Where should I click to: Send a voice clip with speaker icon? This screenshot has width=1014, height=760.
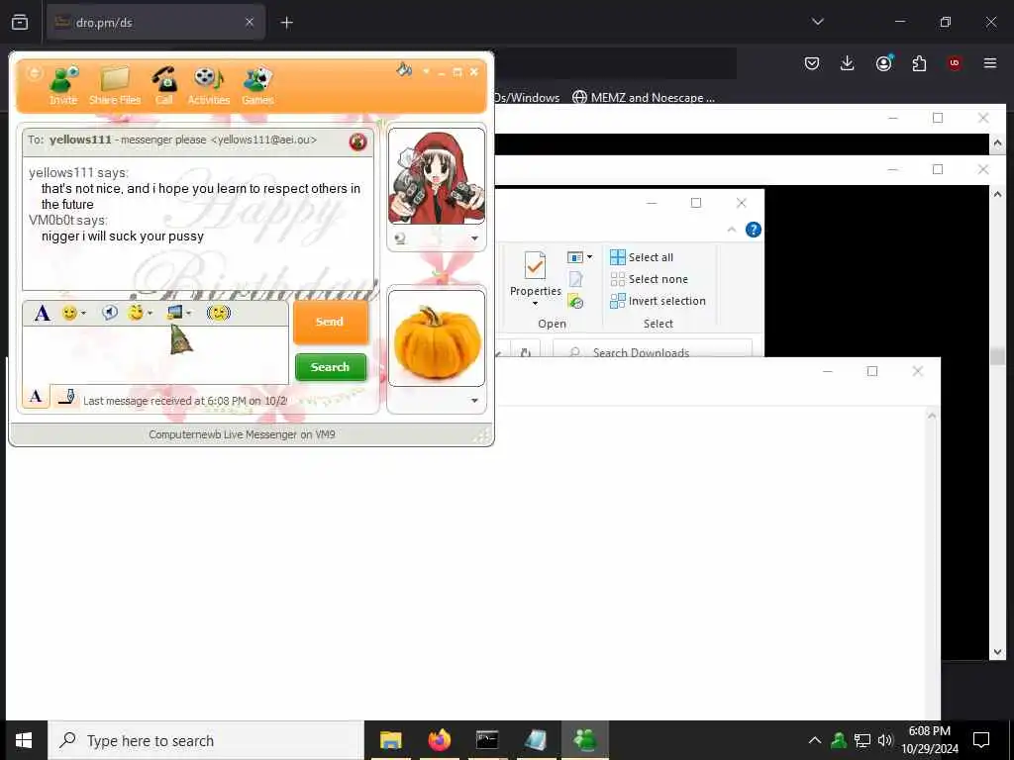[x=109, y=313]
